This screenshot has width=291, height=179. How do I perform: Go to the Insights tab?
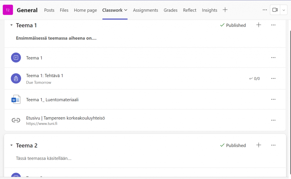209,10
